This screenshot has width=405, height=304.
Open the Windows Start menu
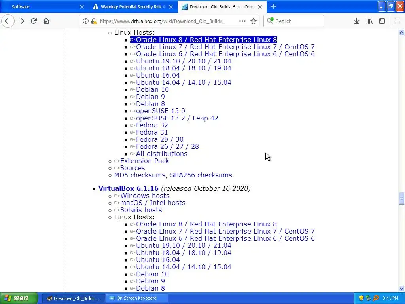pos(19,298)
